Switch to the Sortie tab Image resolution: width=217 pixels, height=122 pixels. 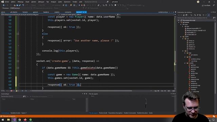click(151, 113)
